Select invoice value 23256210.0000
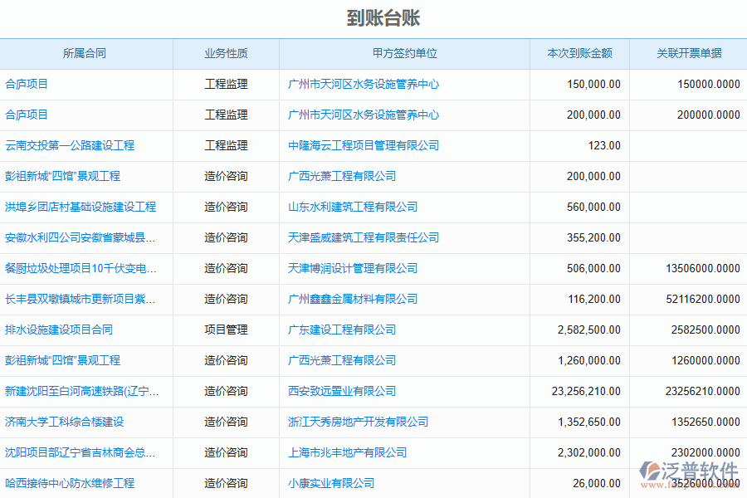 (703, 391)
